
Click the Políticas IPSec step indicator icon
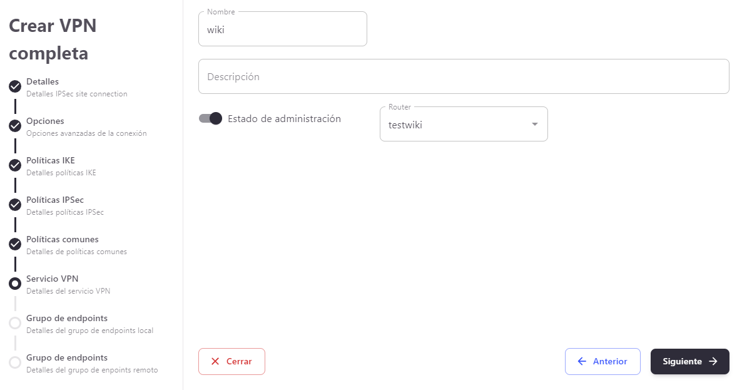(15, 205)
